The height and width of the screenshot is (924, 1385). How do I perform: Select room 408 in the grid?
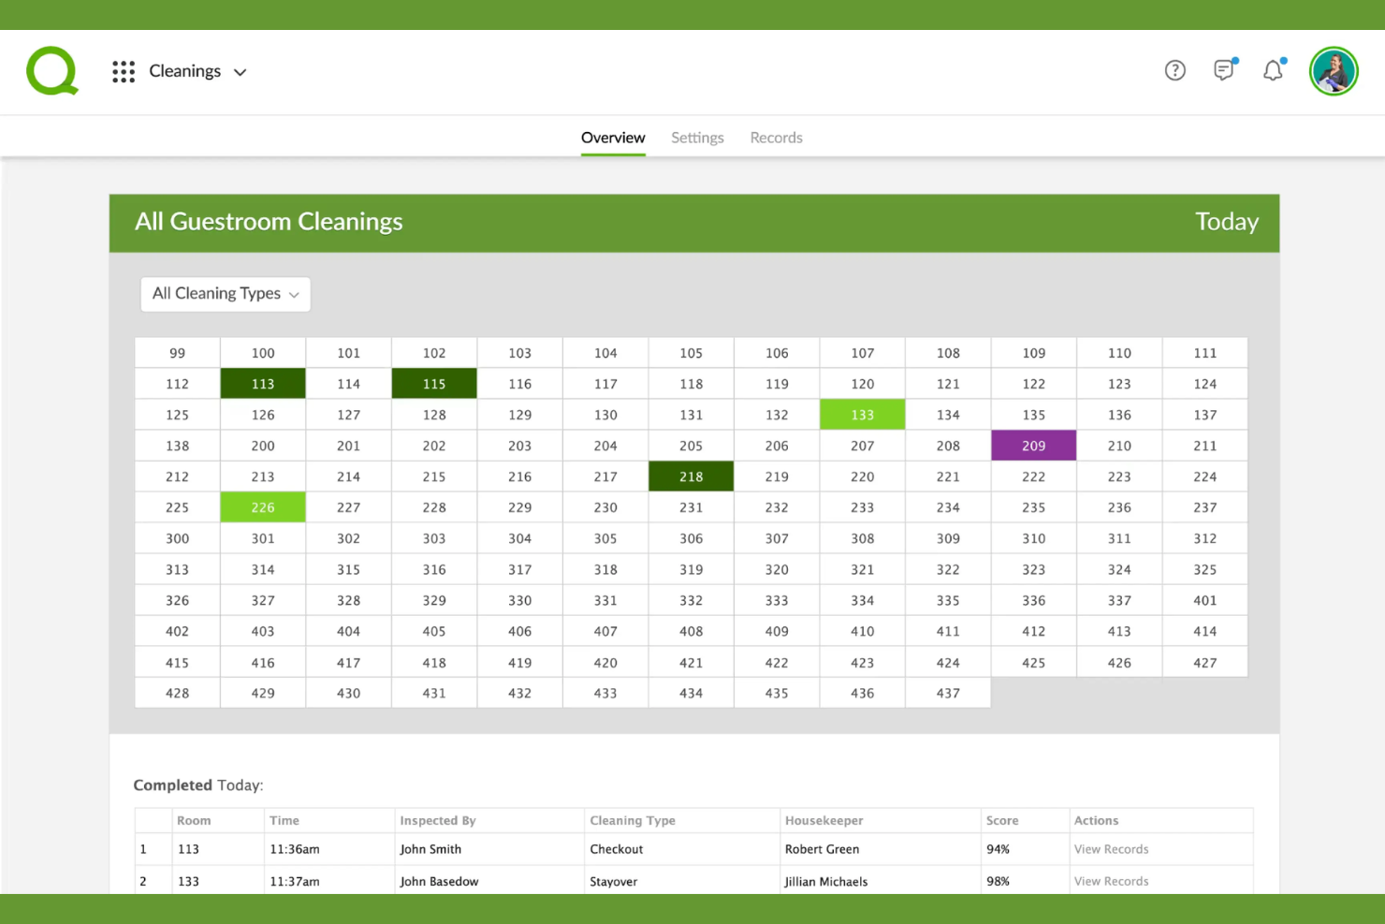[692, 631]
